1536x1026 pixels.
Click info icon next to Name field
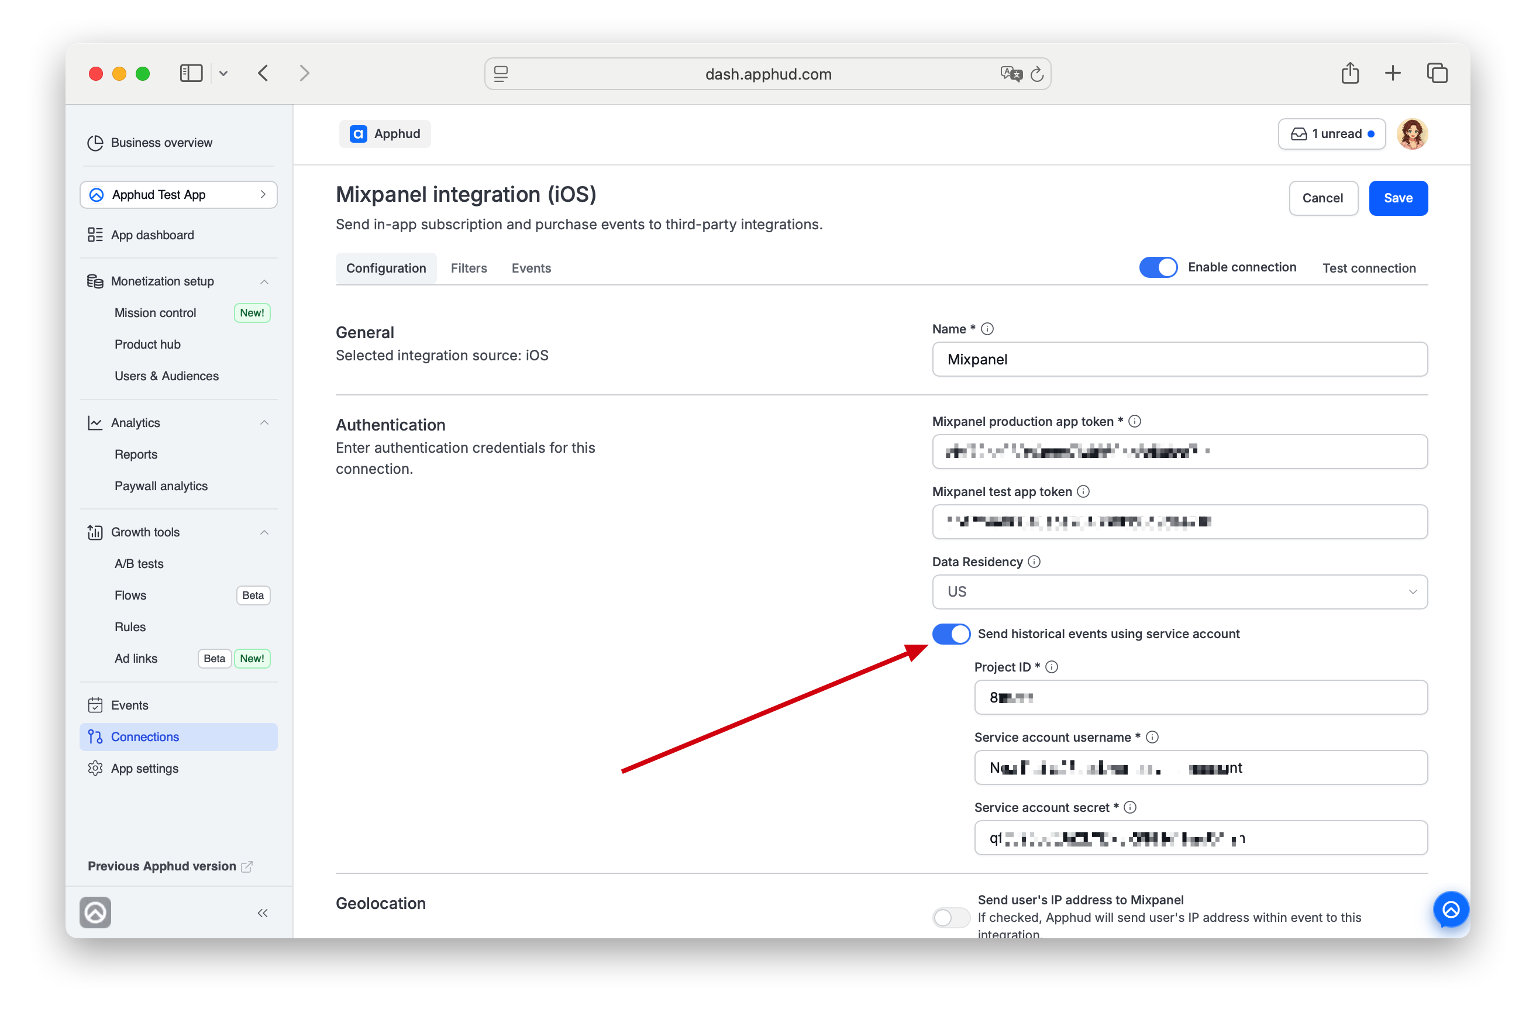(987, 329)
